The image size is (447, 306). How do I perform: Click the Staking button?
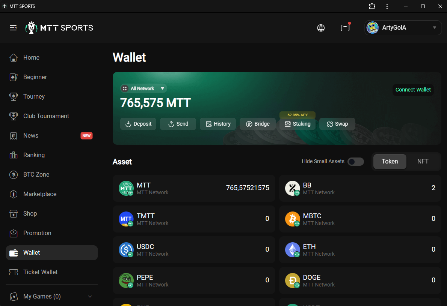297,124
